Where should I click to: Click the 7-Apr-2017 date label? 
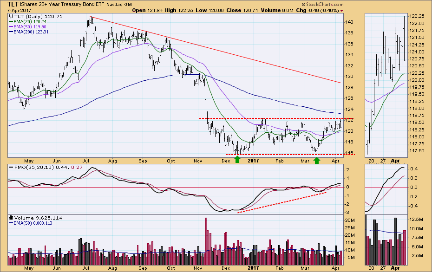click(20, 11)
